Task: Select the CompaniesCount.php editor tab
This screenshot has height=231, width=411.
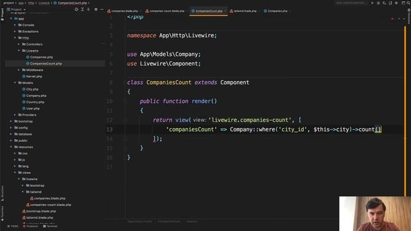Action: click(209, 11)
